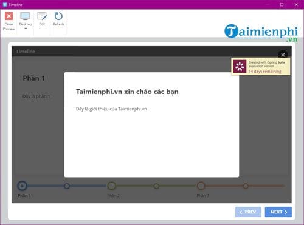
Task: Close the popup with the X button
Action: [x=283, y=55]
